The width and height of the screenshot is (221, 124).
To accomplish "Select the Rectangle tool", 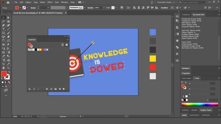I will pyautogui.click(x=3, y=33).
